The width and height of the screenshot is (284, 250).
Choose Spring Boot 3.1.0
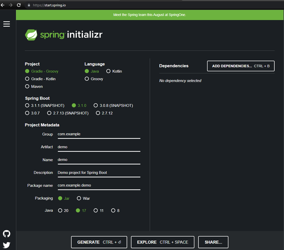[x=79, y=106]
